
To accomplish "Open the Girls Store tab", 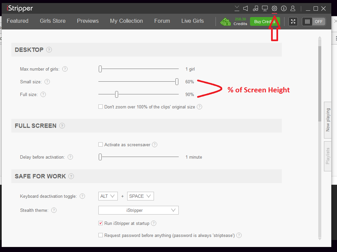I will (x=53, y=21).
